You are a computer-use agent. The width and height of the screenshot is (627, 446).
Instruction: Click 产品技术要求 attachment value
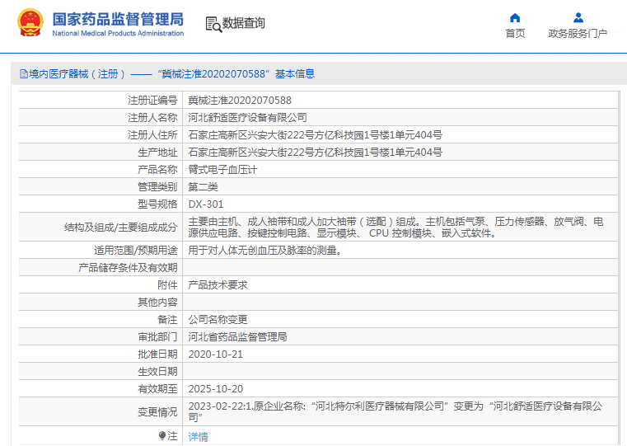[x=218, y=285]
